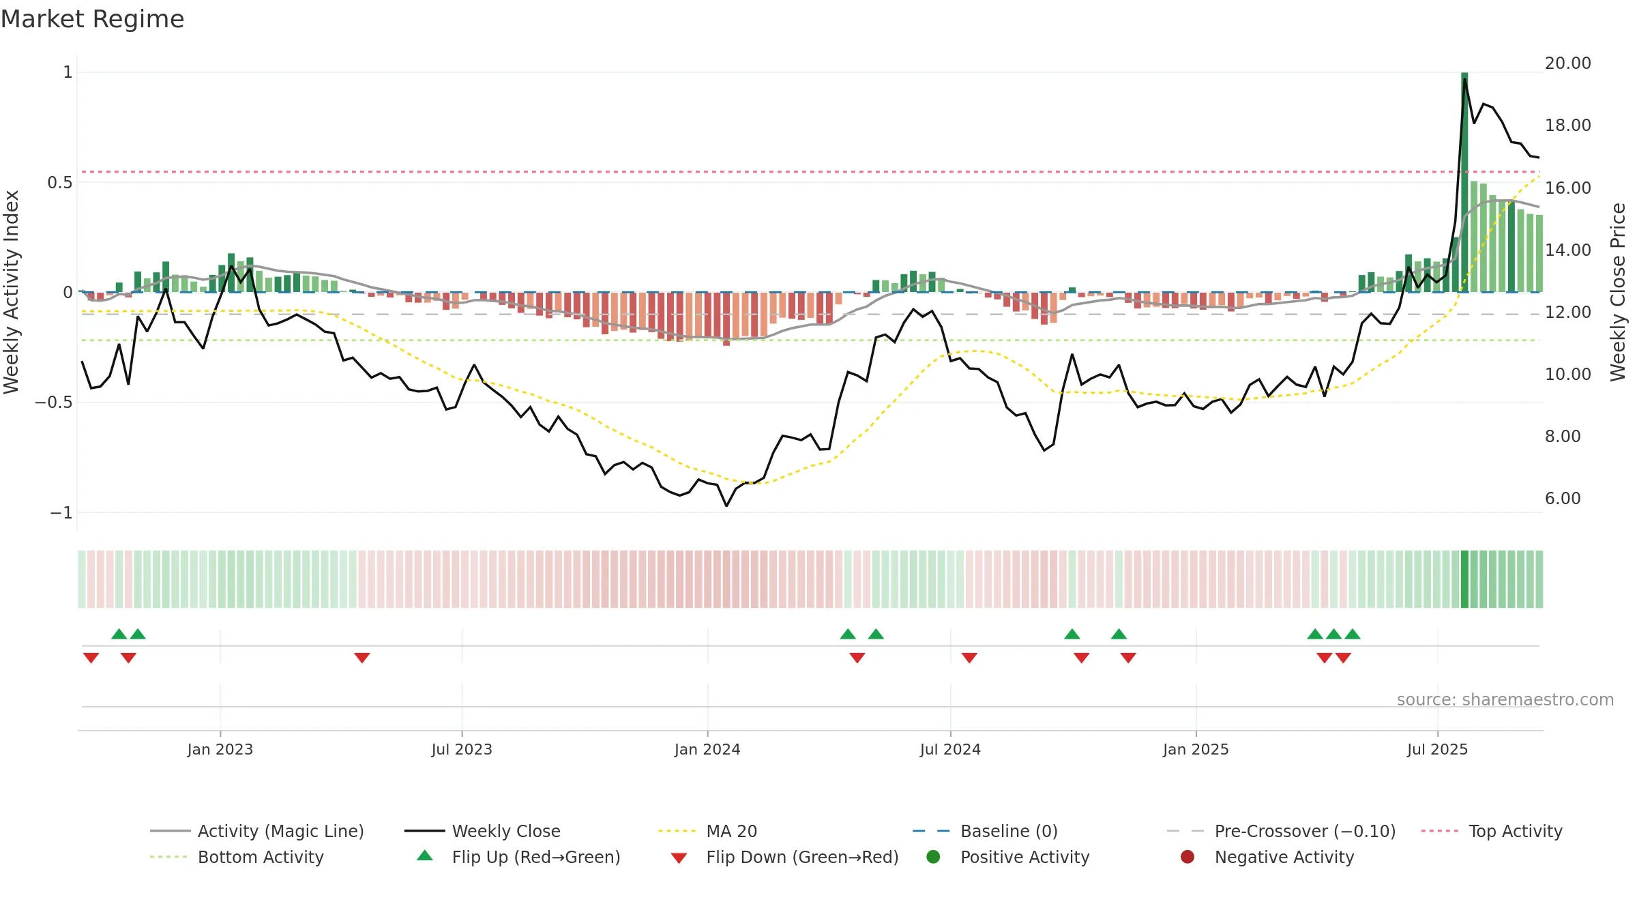Click the 10.00 price axis label

[1567, 374]
